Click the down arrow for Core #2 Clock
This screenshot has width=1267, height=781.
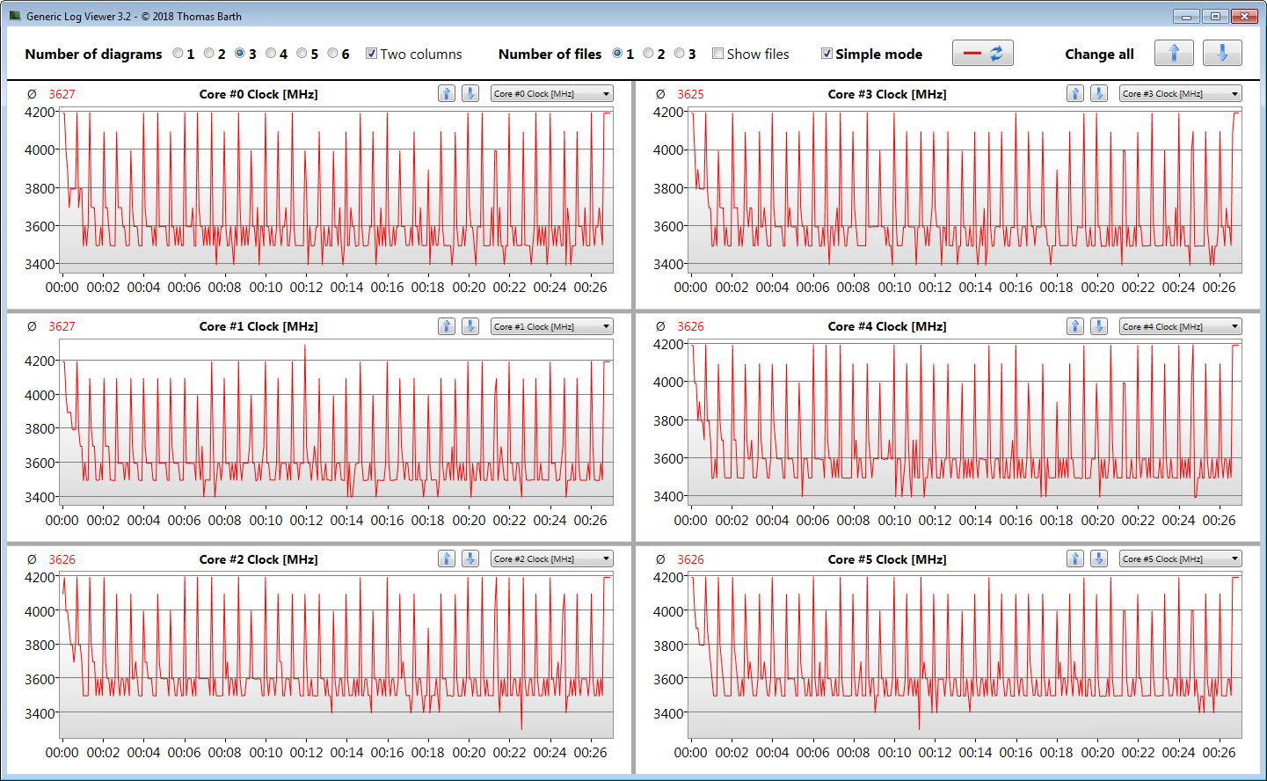click(x=470, y=558)
